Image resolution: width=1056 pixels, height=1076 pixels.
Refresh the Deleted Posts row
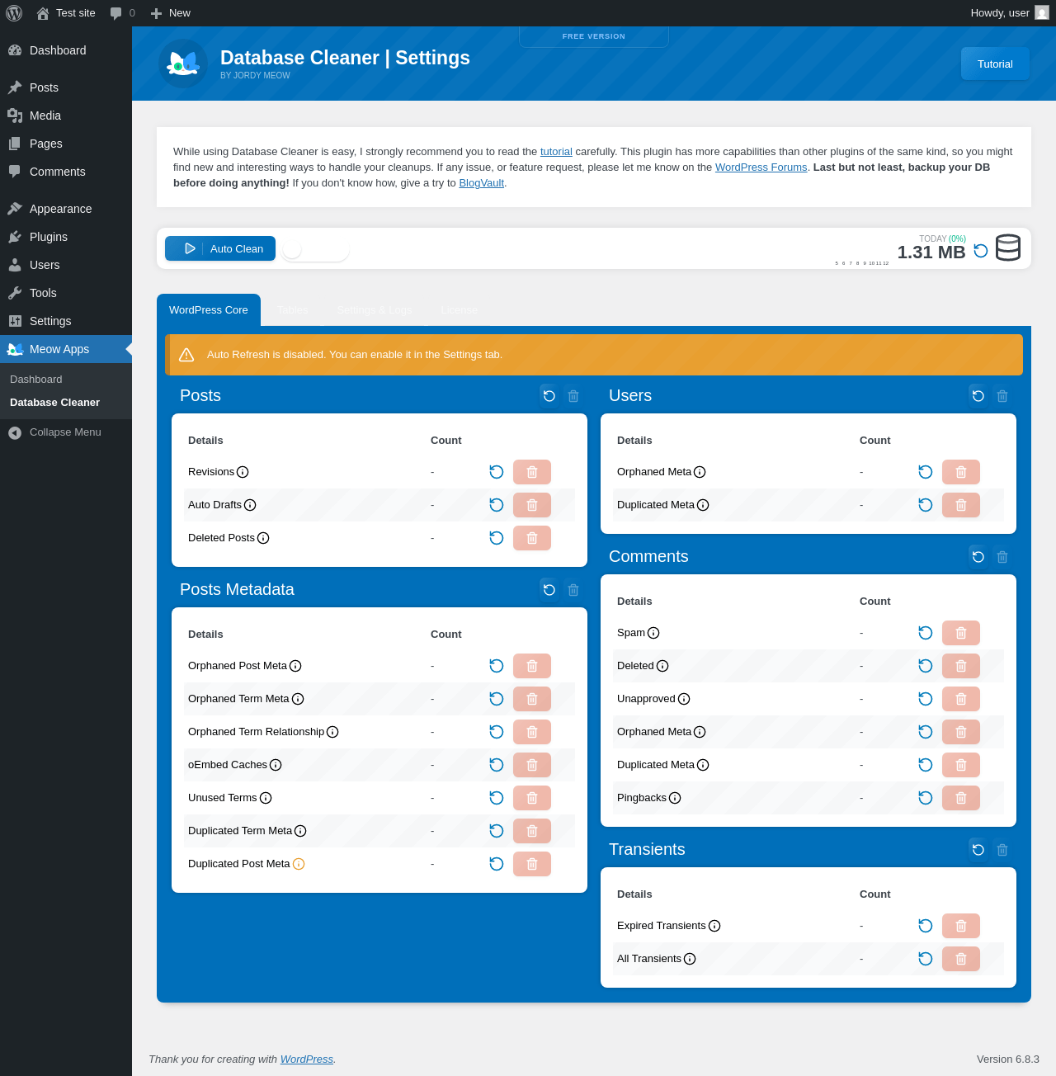tap(497, 538)
